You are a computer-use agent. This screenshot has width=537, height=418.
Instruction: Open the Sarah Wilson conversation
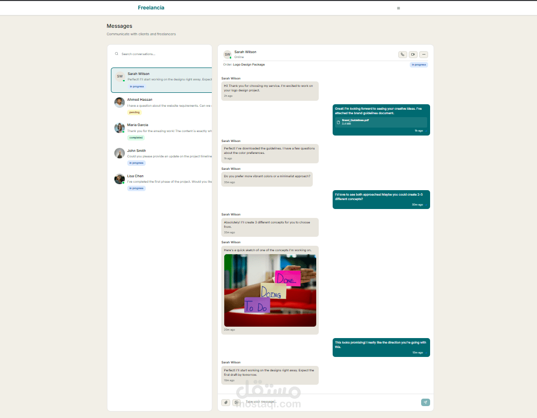(162, 80)
